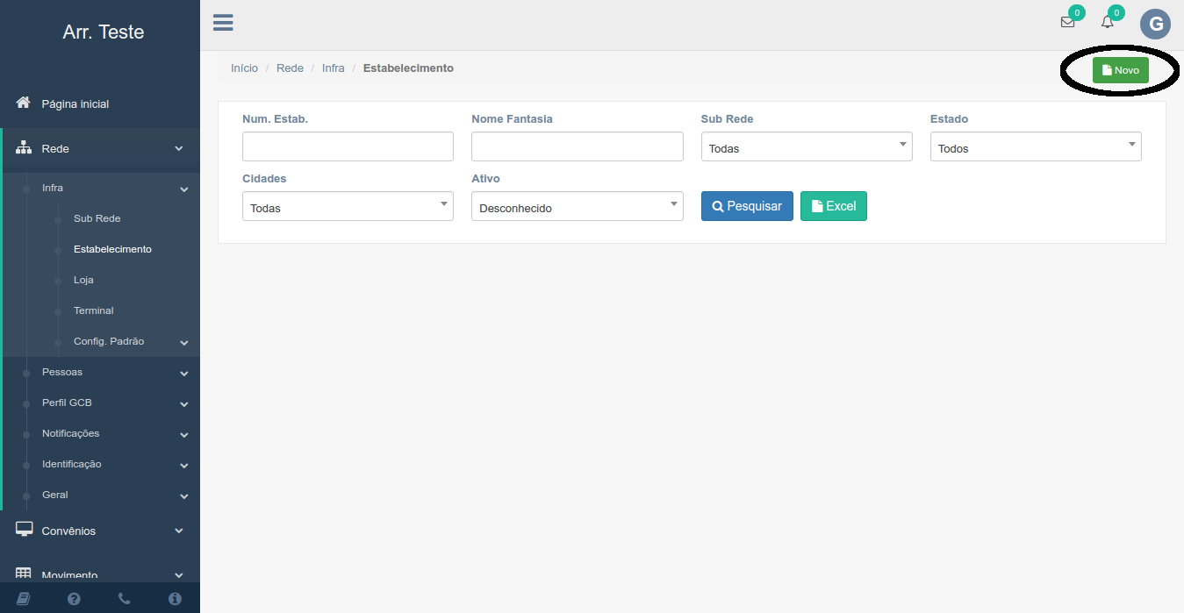Open the notifications bell icon
This screenshot has width=1184, height=613.
1108,23
